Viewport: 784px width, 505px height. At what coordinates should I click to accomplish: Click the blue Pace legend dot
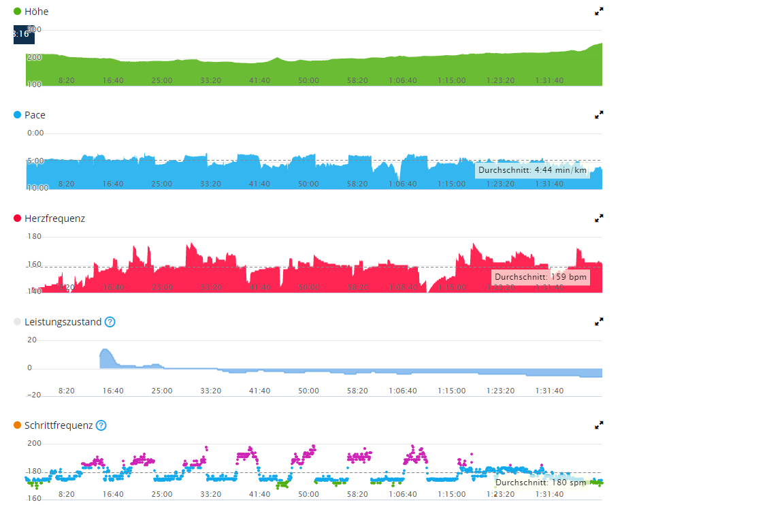coord(18,115)
